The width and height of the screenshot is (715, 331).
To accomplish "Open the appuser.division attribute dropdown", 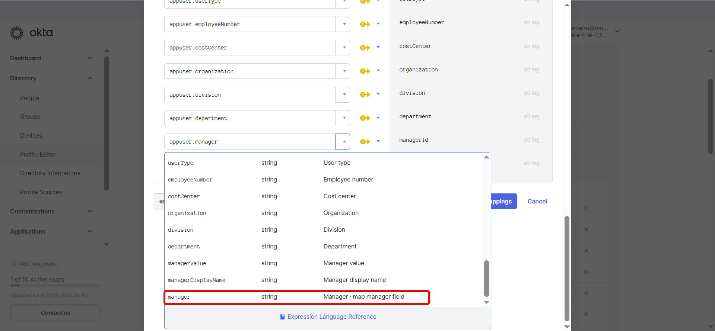I will point(344,94).
